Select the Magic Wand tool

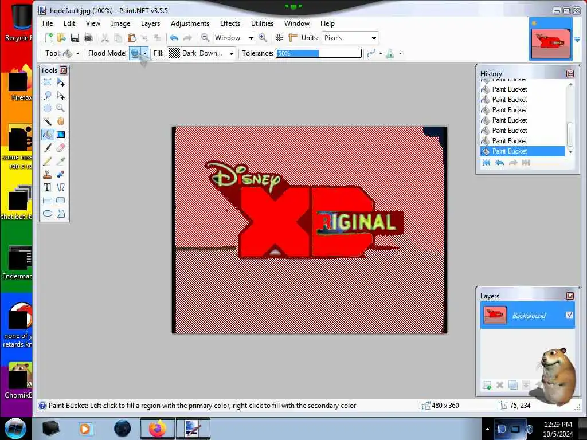[48, 121]
